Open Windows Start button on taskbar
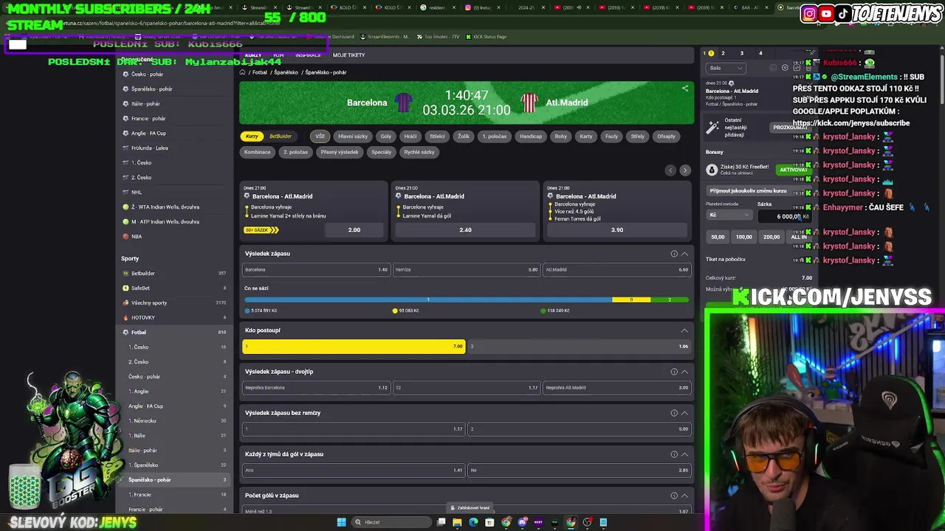 (341, 522)
